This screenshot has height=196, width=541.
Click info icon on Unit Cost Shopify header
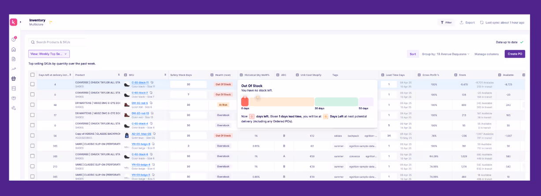pyautogui.click(x=297, y=75)
